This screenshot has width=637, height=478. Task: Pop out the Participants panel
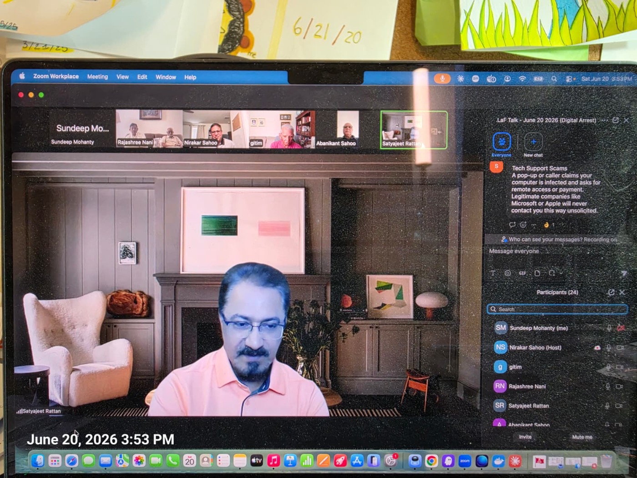click(x=611, y=292)
